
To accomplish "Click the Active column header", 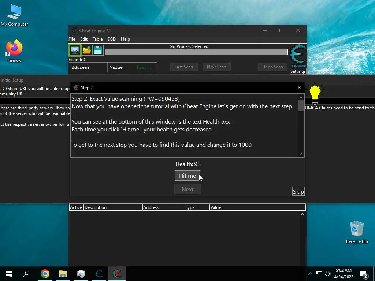I will click(x=76, y=207).
